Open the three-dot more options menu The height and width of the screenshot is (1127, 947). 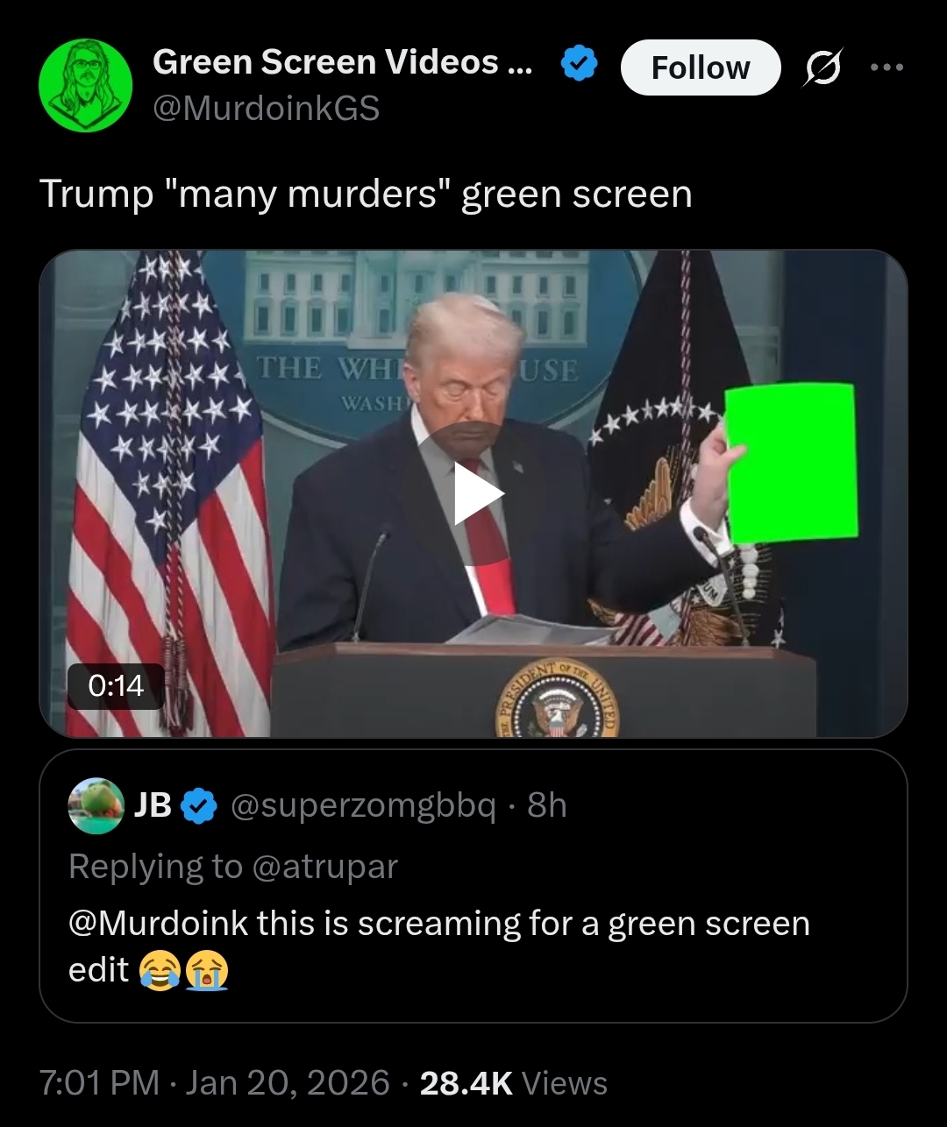[x=886, y=67]
